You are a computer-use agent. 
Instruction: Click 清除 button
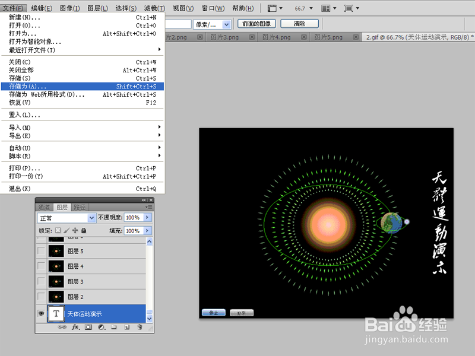click(x=300, y=24)
